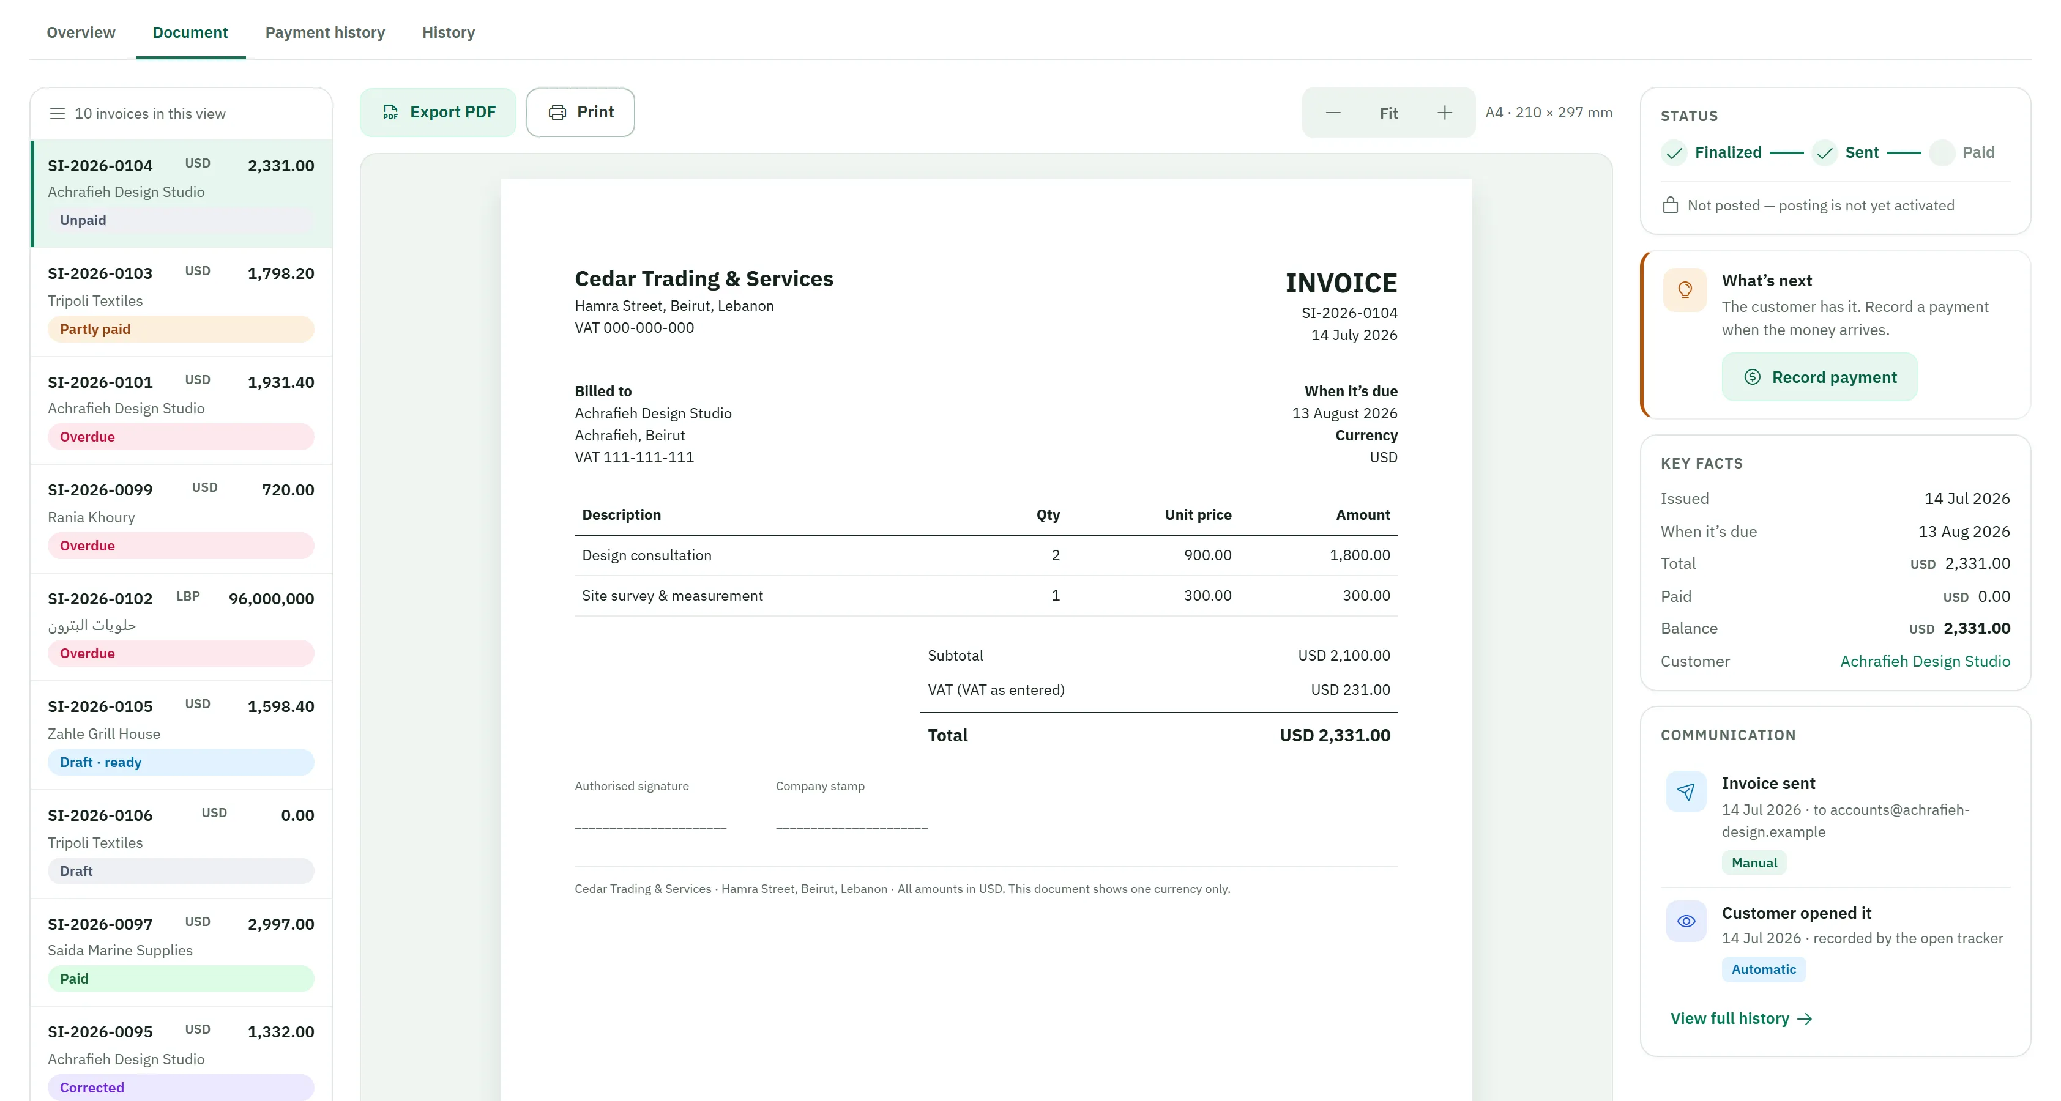
Task: Select invoice SI-2026-0105 Zahle Grill House
Action: [x=182, y=736]
